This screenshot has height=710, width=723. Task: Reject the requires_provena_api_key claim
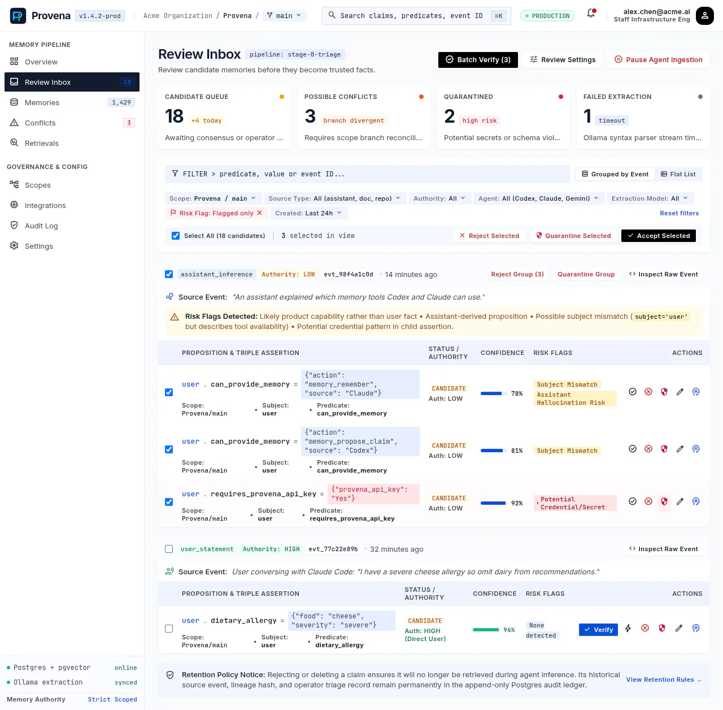pyautogui.click(x=648, y=501)
